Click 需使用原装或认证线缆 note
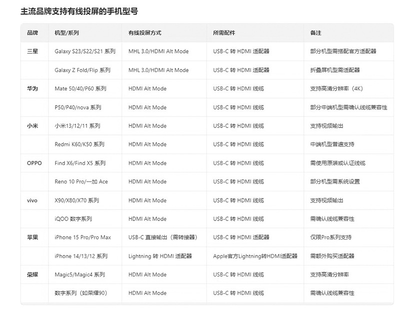This screenshot has height=314, width=395. (x=338, y=163)
